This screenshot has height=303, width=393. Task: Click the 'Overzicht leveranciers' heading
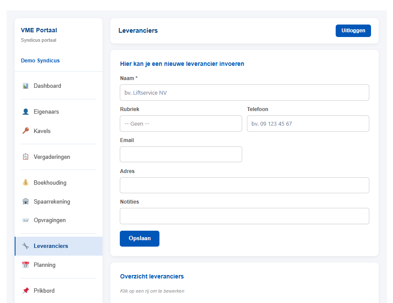click(x=152, y=276)
